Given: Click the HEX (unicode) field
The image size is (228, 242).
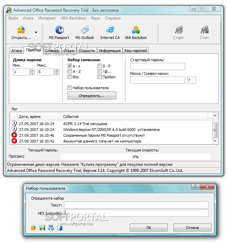Looking at the screenshot, I should tap(136, 213).
